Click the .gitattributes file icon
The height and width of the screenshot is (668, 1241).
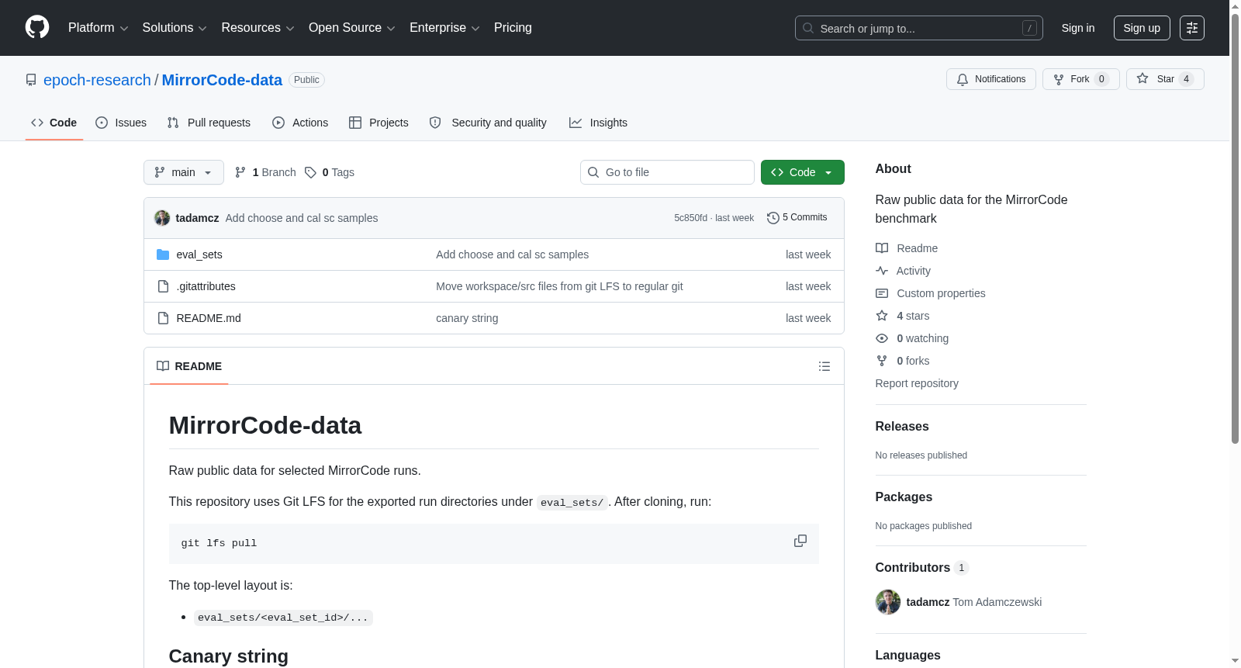[163, 286]
